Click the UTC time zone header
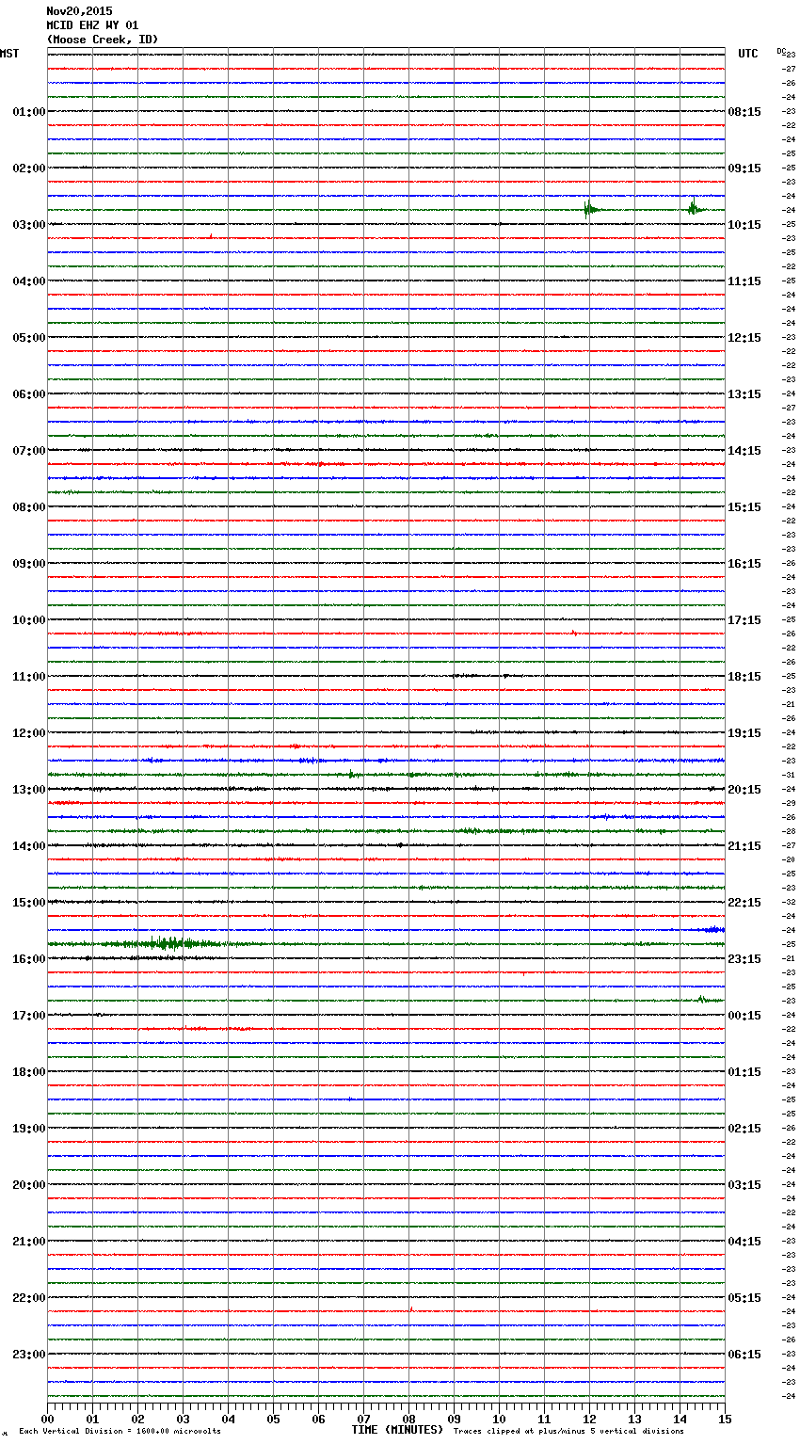 [x=747, y=54]
